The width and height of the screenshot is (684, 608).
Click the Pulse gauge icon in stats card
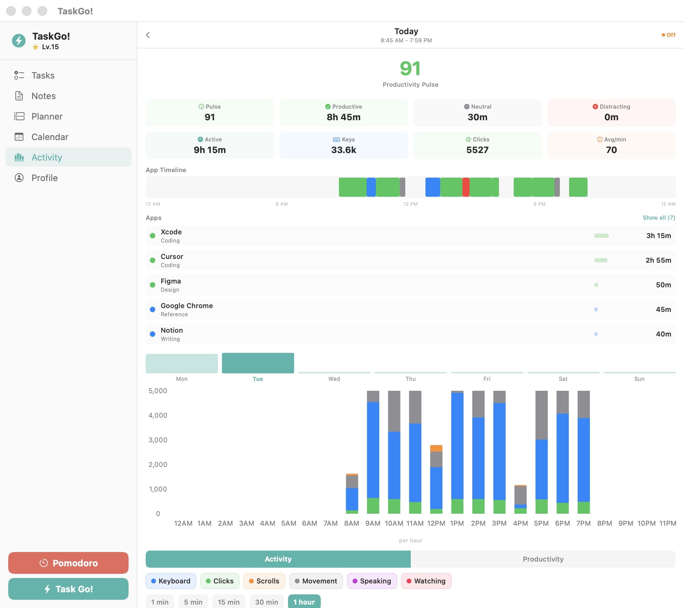[201, 107]
